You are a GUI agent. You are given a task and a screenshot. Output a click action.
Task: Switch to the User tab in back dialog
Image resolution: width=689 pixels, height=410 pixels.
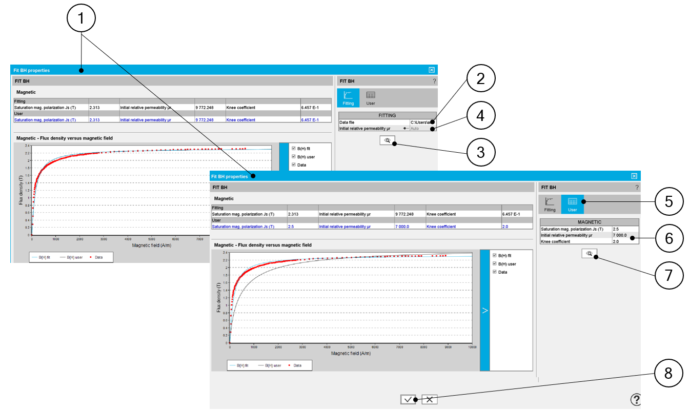pos(371,97)
